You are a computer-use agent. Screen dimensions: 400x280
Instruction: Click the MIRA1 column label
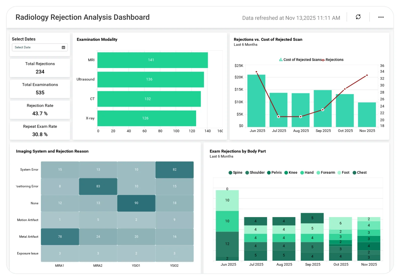pyautogui.click(x=60, y=266)
